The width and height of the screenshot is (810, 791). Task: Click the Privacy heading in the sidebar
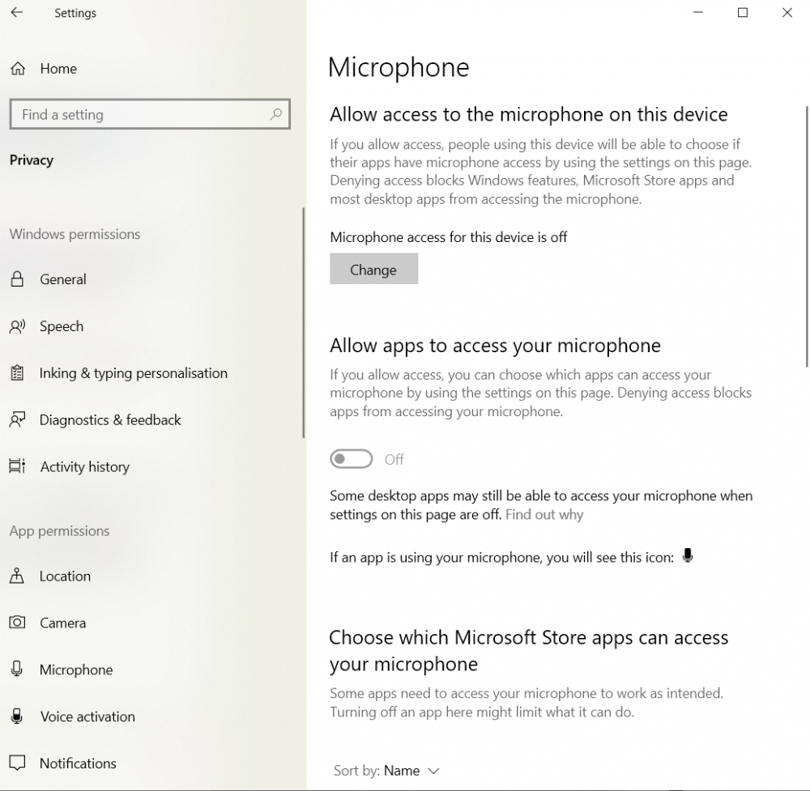coord(32,160)
